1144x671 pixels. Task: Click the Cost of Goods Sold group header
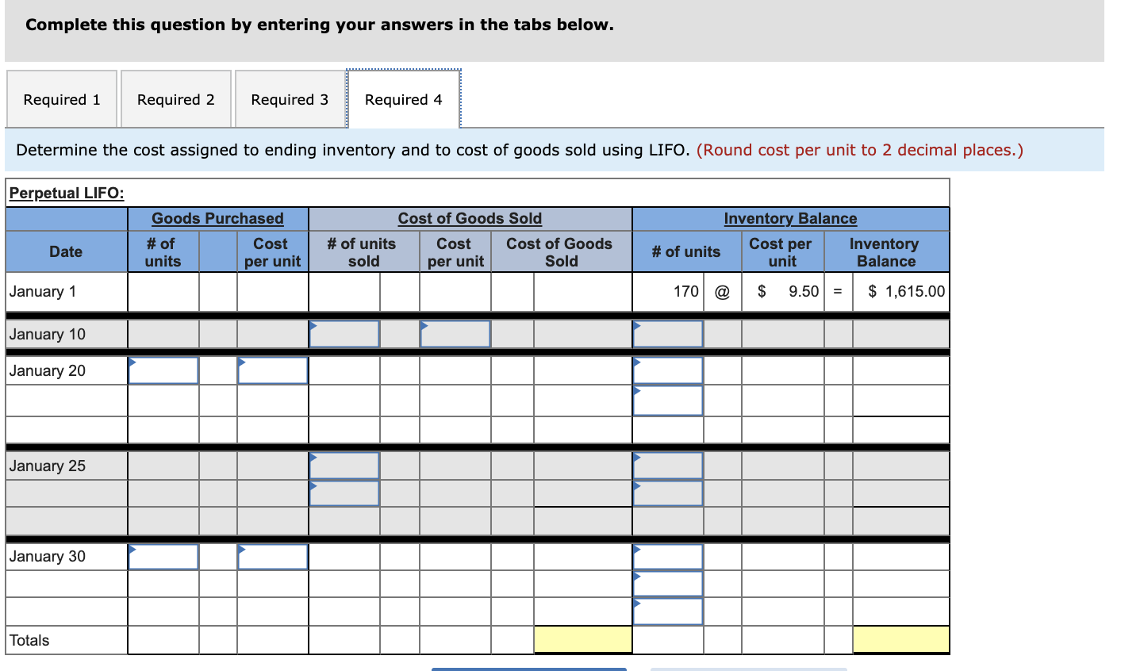[x=470, y=218]
